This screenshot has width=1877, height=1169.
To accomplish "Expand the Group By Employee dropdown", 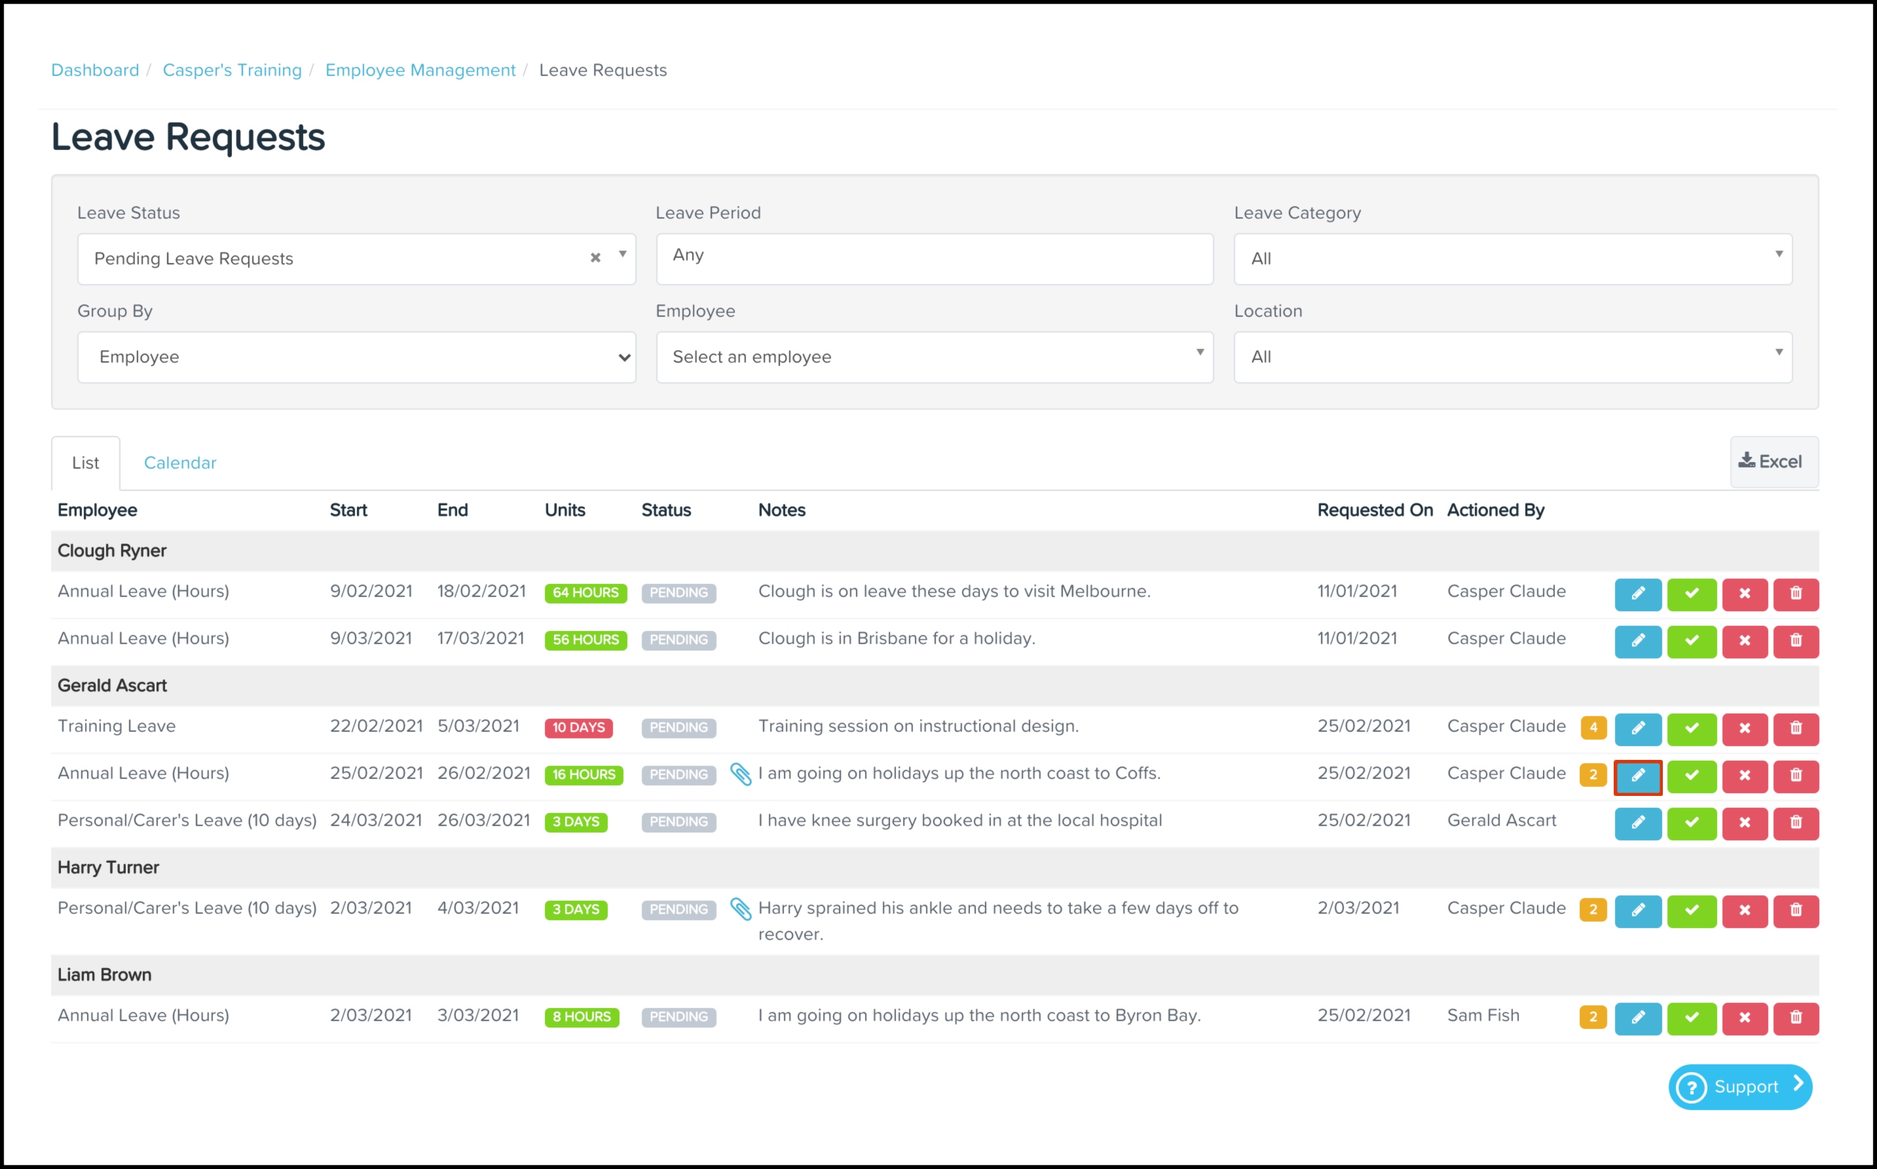I will pos(356,357).
